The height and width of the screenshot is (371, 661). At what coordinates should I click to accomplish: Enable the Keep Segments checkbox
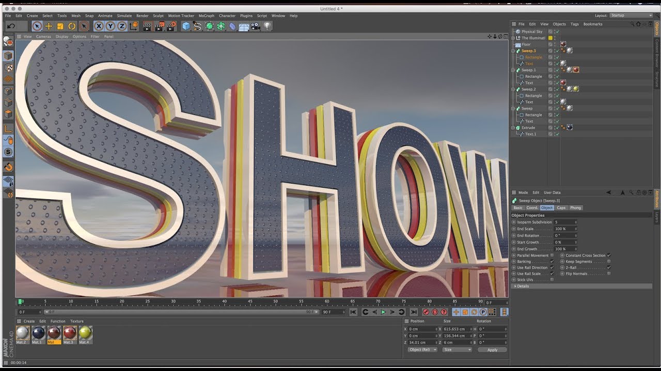click(609, 261)
